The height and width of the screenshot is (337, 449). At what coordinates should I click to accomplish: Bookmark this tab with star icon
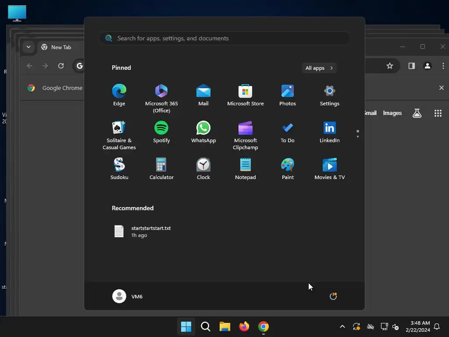390,66
